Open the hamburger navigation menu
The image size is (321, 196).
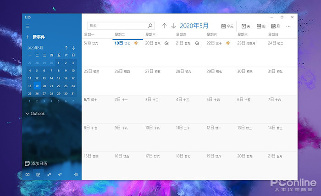pyautogui.click(x=28, y=26)
